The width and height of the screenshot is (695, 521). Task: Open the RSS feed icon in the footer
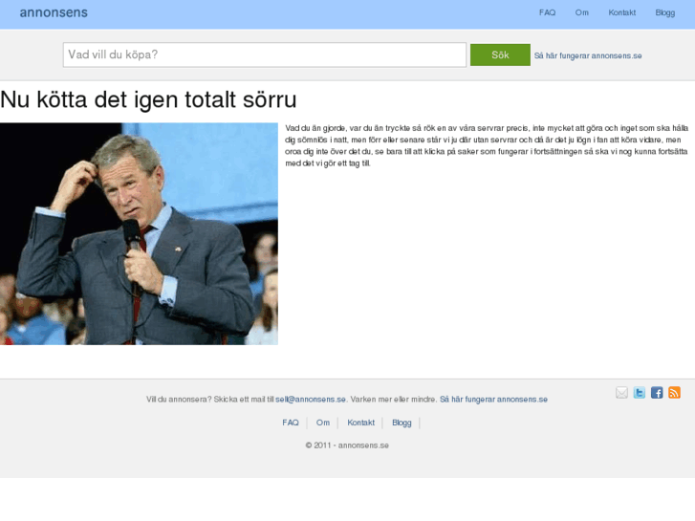pos(674,393)
